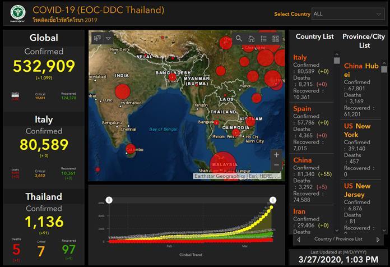Image resolution: width=390 pixels, height=267 pixels.
Task: Click the map search magnifier icon
Action: [239, 39]
